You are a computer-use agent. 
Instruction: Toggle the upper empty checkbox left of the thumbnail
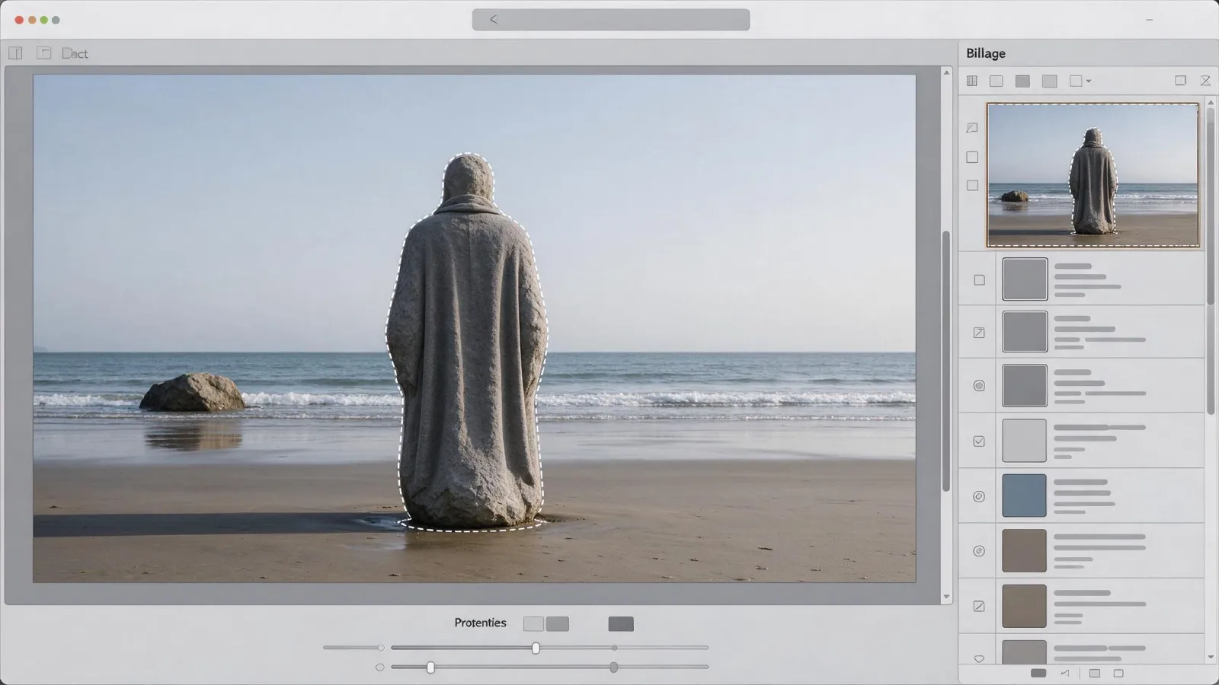(x=972, y=157)
